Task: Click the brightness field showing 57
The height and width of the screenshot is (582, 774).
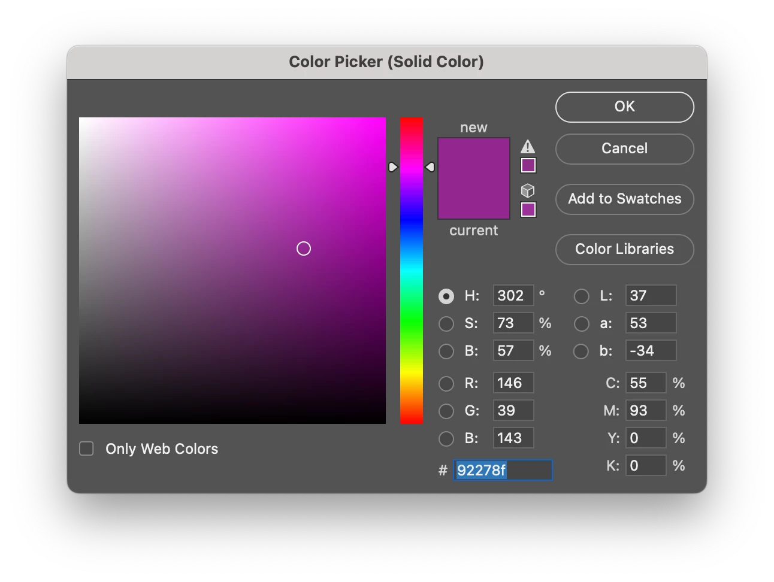Action: (513, 351)
